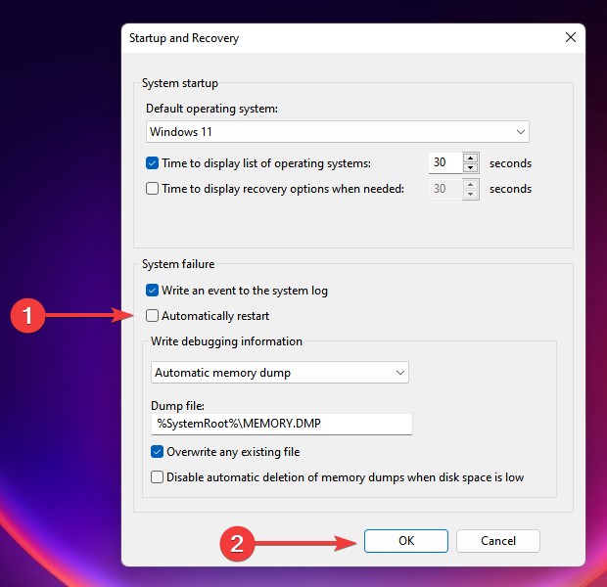The height and width of the screenshot is (587, 607).
Task: Uncheck Overwrite any existing file
Action: pos(157,452)
